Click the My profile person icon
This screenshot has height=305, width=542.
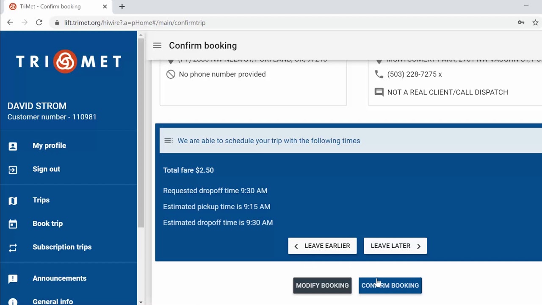point(13,146)
